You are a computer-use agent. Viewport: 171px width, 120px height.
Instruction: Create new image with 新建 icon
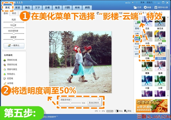coord(145,7)
